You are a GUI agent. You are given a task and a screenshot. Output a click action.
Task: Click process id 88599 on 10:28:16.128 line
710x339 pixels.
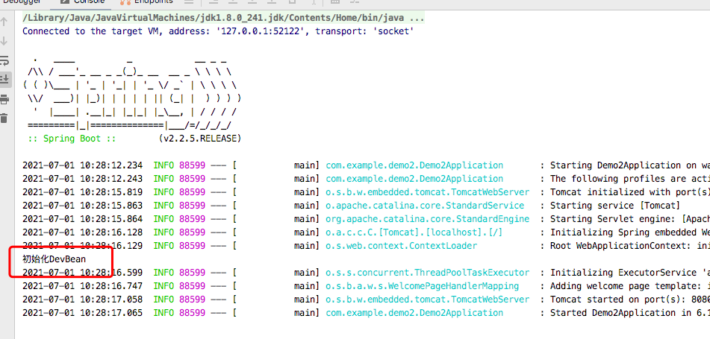[x=193, y=232]
